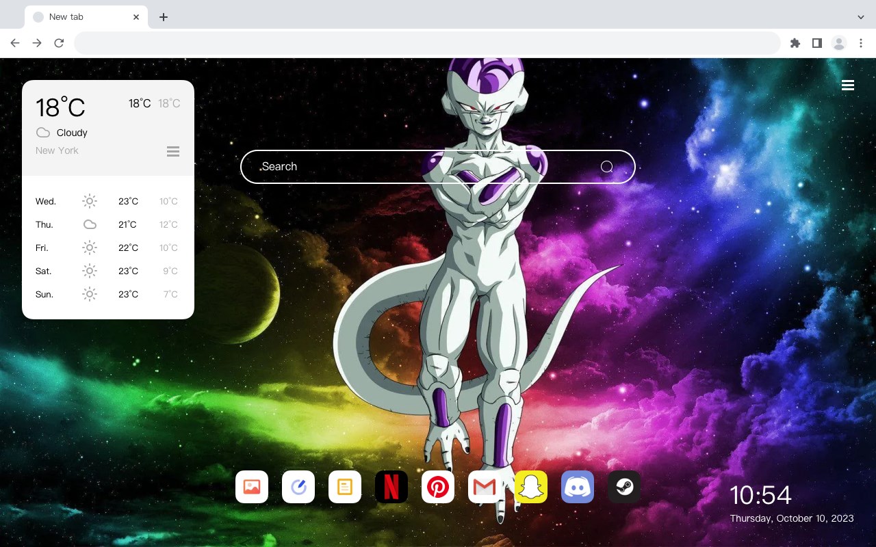
Task: Open the Discord shortcut
Action: 578,487
